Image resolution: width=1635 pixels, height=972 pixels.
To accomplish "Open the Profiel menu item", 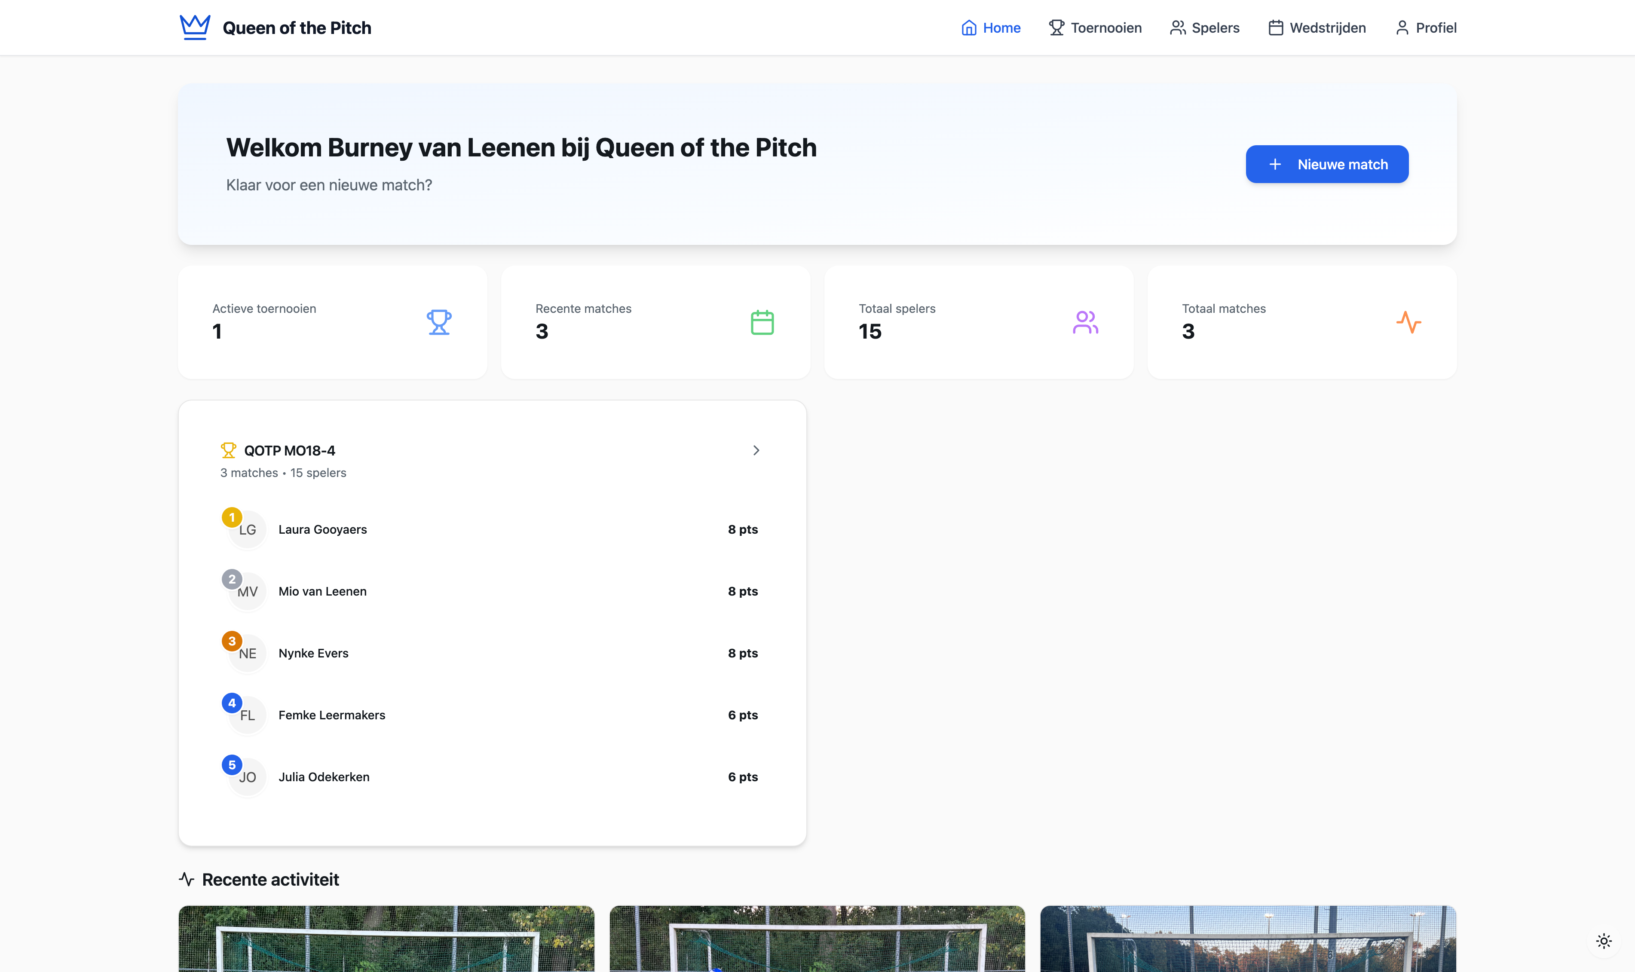I will [1425, 28].
